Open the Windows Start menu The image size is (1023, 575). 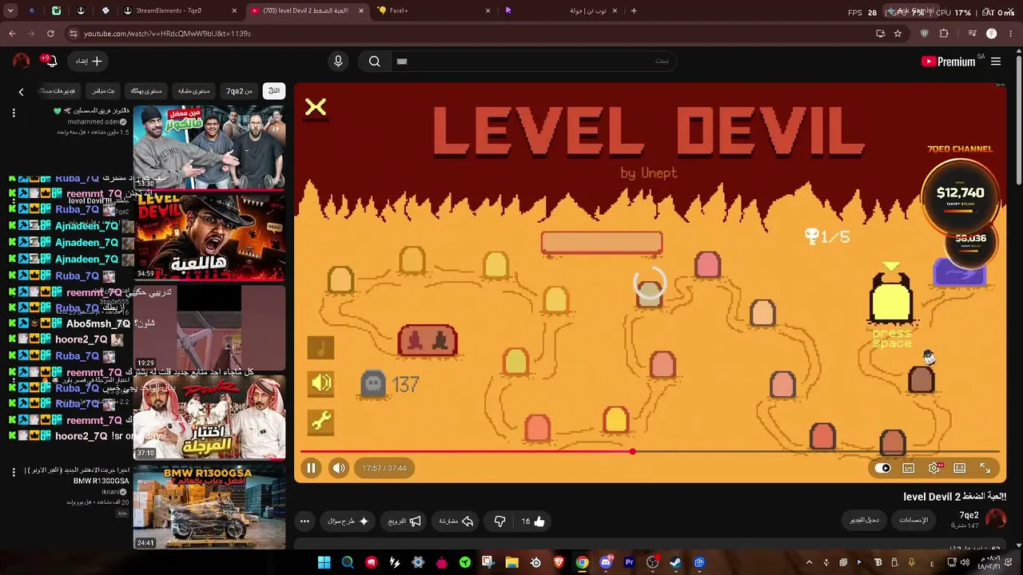coord(324,562)
